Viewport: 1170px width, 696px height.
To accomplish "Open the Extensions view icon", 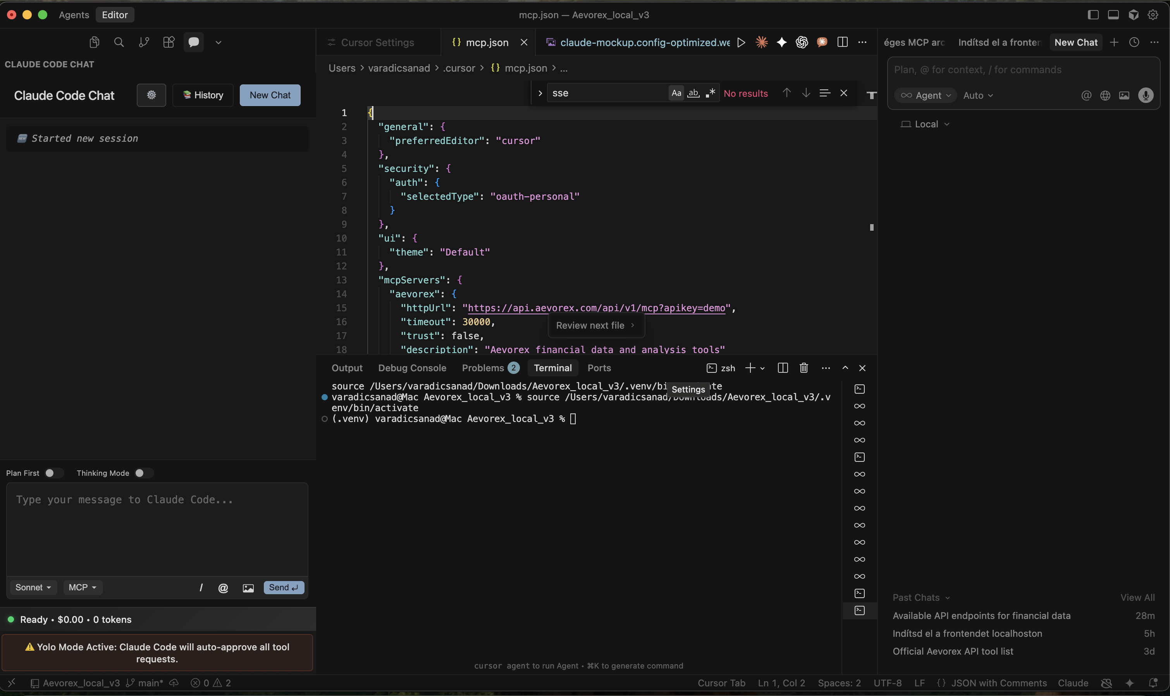I will 169,42.
